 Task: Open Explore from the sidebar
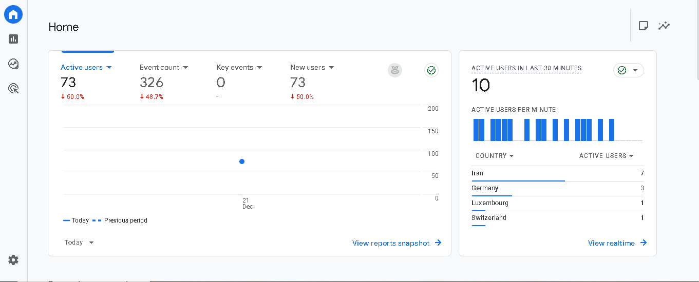[13, 64]
